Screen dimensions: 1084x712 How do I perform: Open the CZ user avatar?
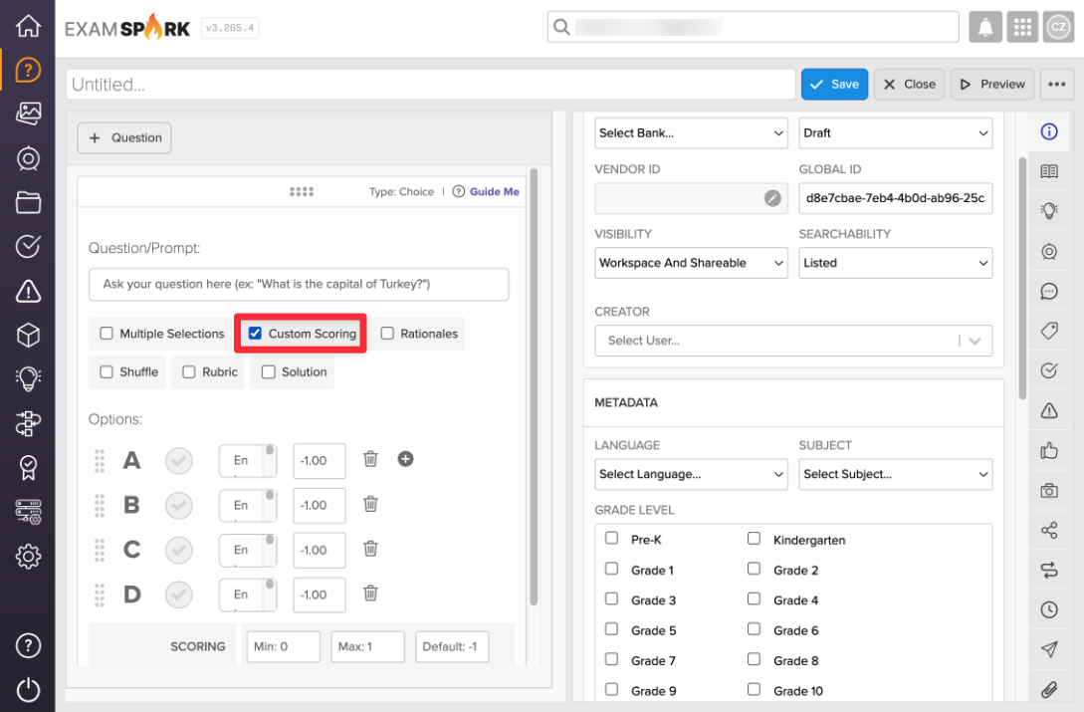[x=1058, y=27]
